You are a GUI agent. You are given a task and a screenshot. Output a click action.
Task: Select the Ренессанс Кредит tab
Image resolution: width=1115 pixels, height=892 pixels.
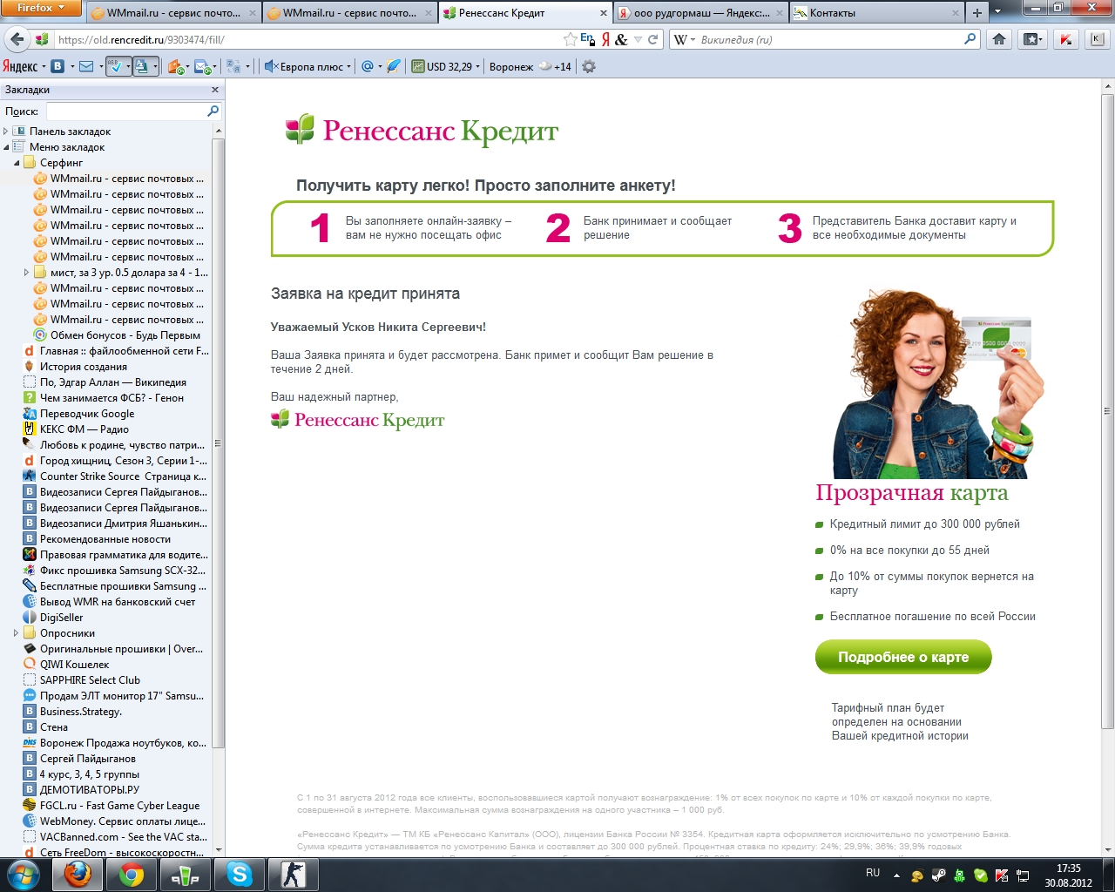(x=525, y=13)
